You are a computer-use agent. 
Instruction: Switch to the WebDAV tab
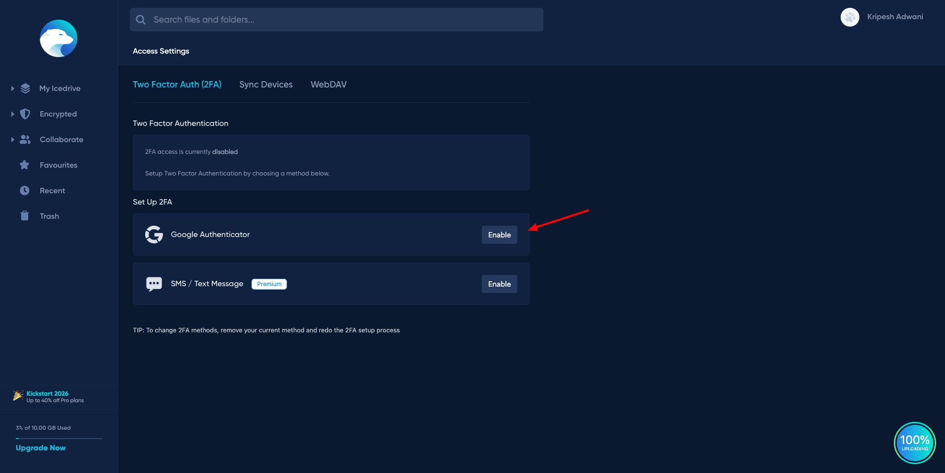[328, 85]
